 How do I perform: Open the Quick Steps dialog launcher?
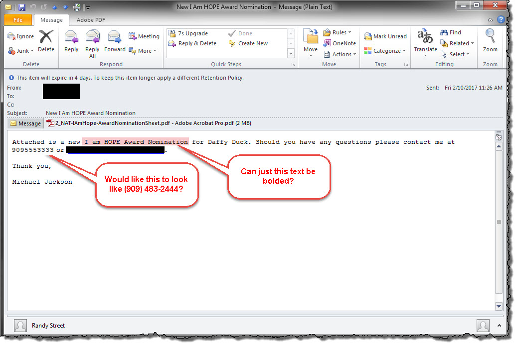click(293, 65)
